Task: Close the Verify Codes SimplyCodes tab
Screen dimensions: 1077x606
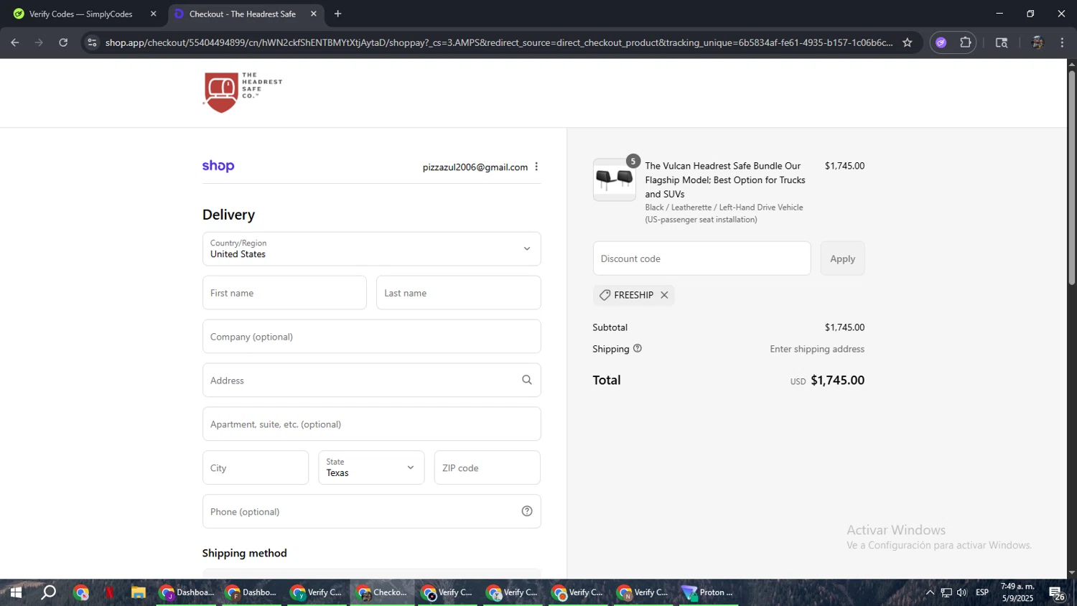Action: 153,14
